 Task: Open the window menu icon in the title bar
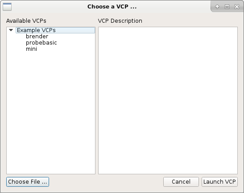coord(7,7)
